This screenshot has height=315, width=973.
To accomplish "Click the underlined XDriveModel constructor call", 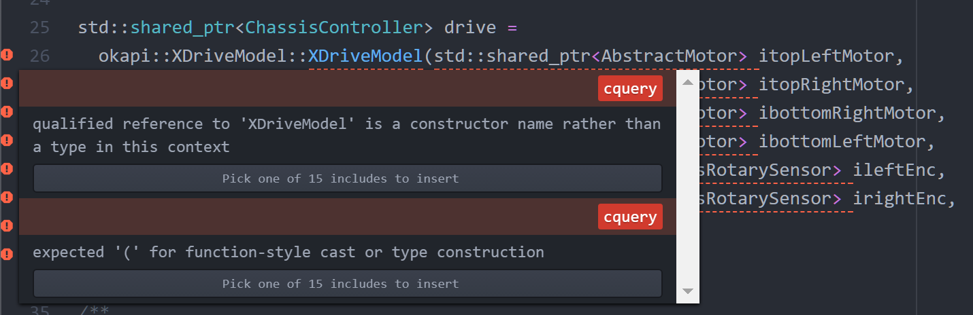I will 366,56.
